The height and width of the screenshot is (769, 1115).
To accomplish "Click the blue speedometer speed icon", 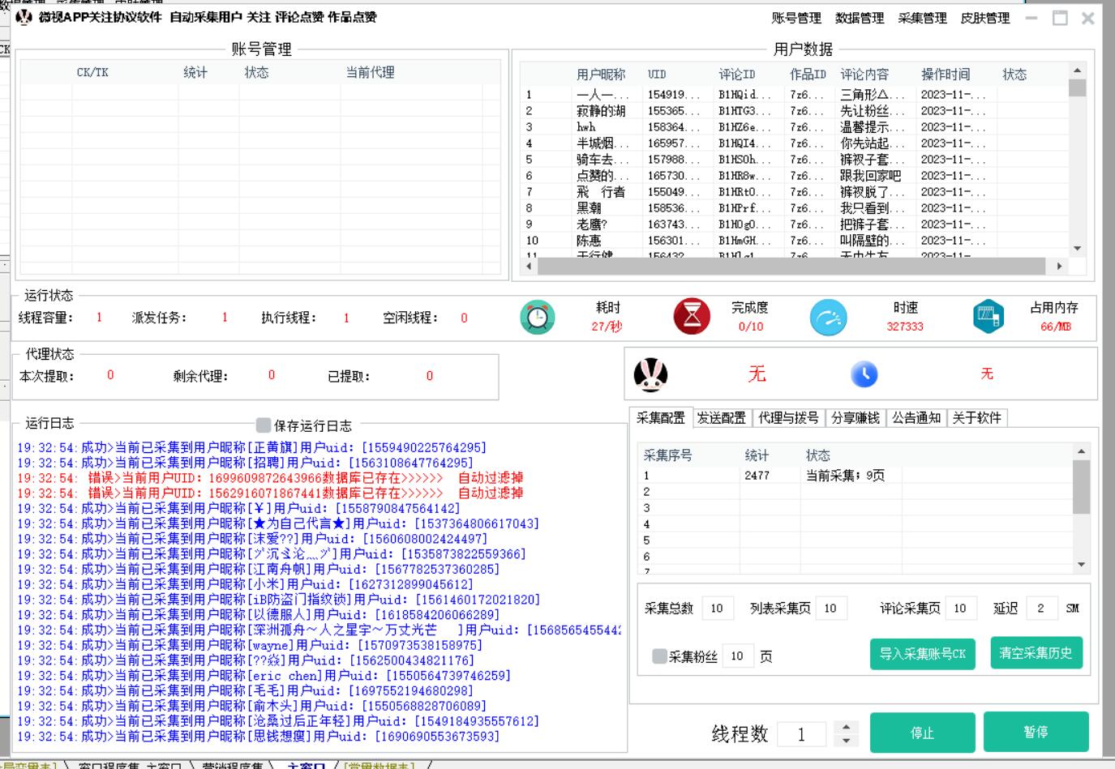I will click(x=828, y=317).
